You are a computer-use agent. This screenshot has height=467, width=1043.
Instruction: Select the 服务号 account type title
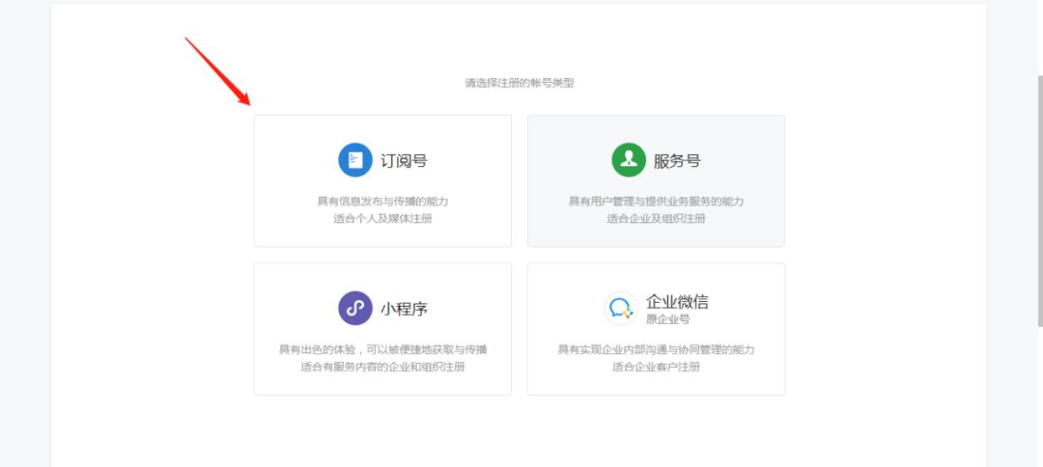[x=677, y=161]
